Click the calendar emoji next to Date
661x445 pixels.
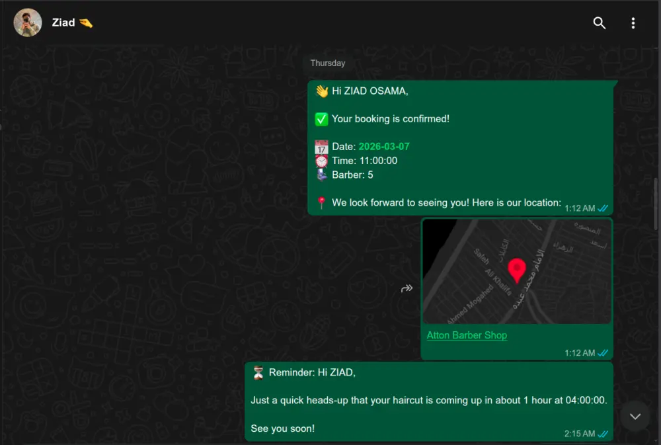[x=321, y=147]
